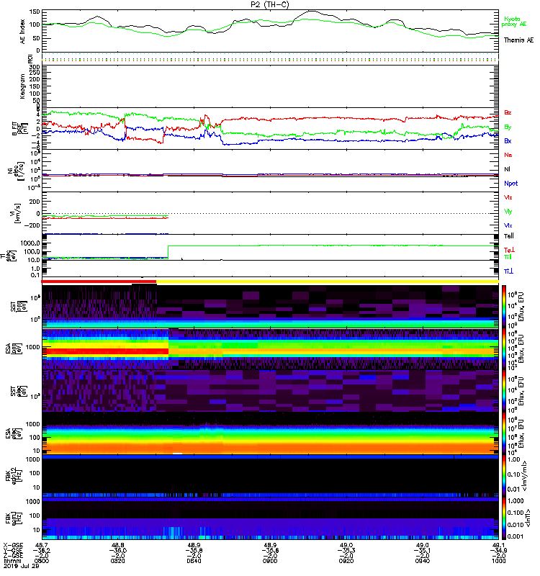Click the ESA electrons Eflux colorbar

[x=504, y=433]
